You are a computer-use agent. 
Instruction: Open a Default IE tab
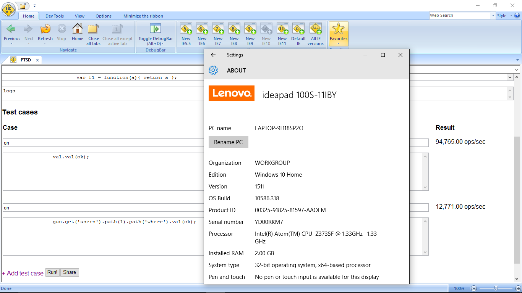(x=298, y=29)
